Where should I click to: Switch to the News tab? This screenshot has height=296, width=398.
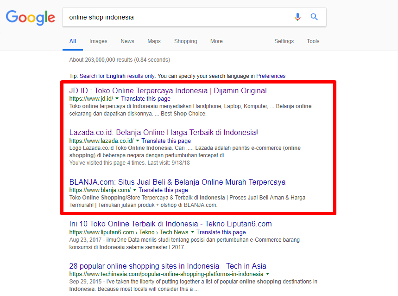click(x=127, y=41)
